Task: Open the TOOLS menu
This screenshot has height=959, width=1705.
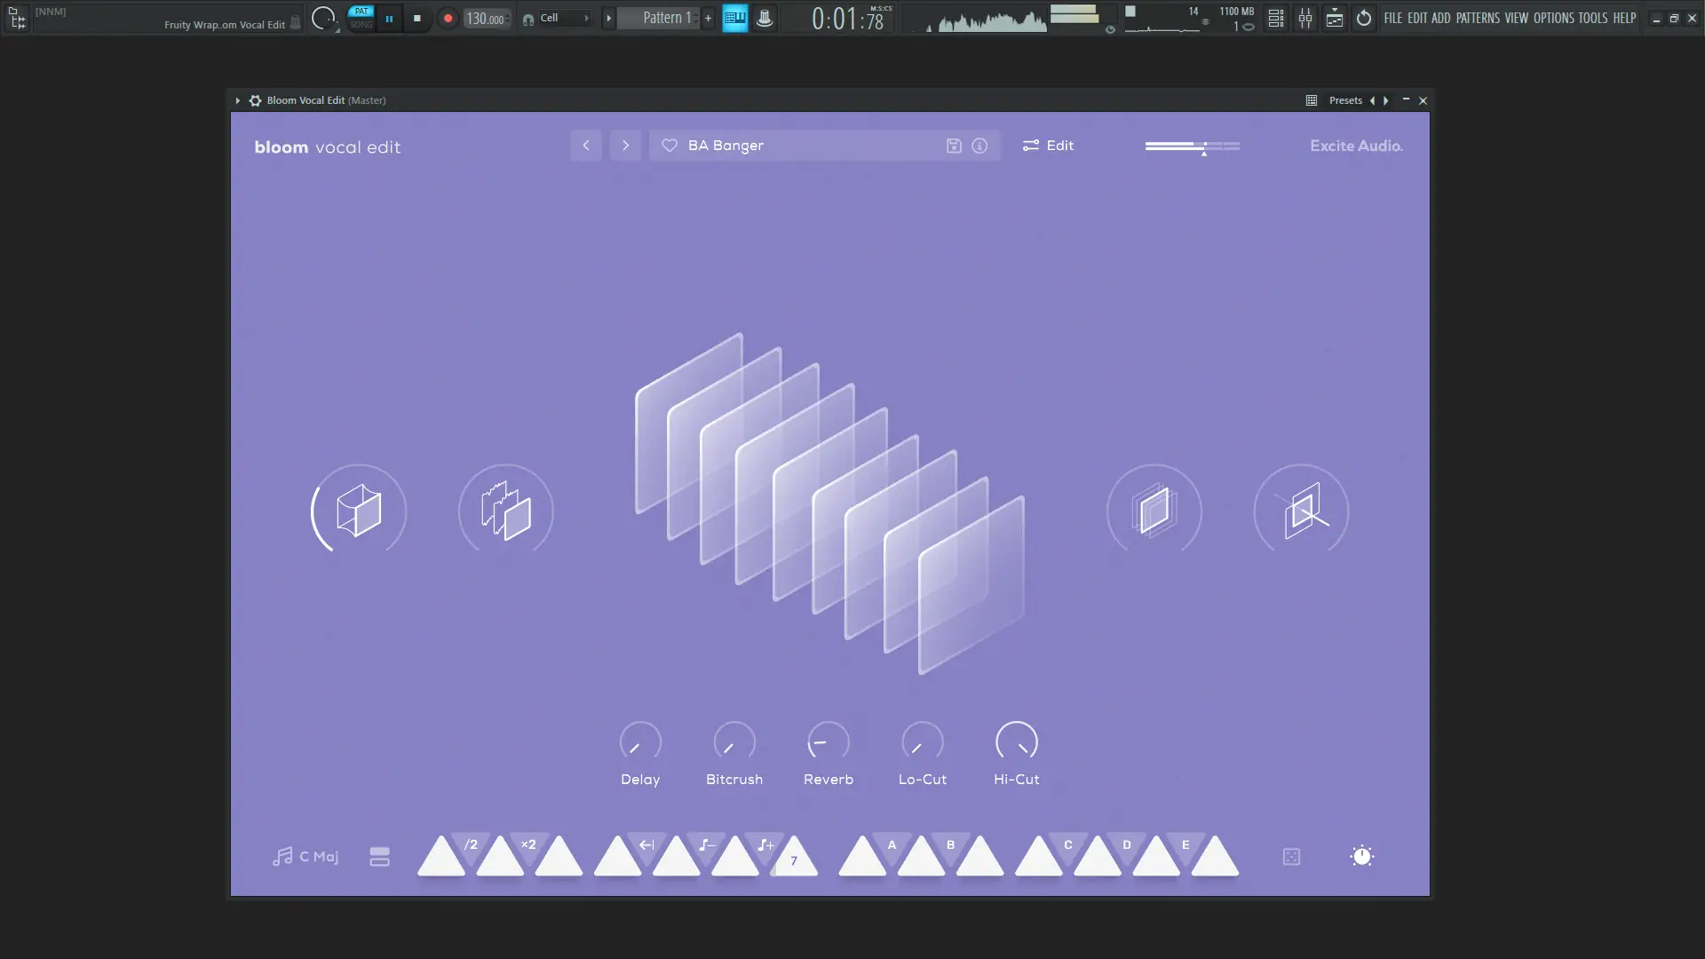Action: tap(1592, 18)
